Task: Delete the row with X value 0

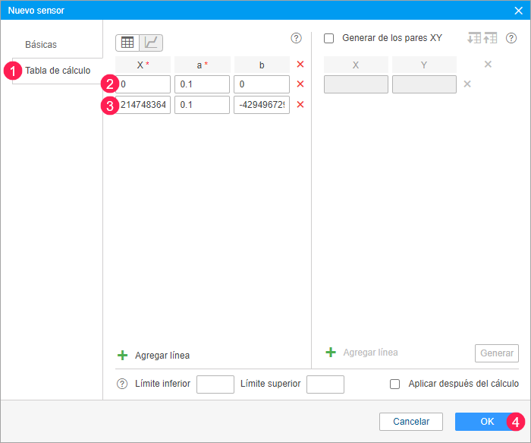Action: 300,84
